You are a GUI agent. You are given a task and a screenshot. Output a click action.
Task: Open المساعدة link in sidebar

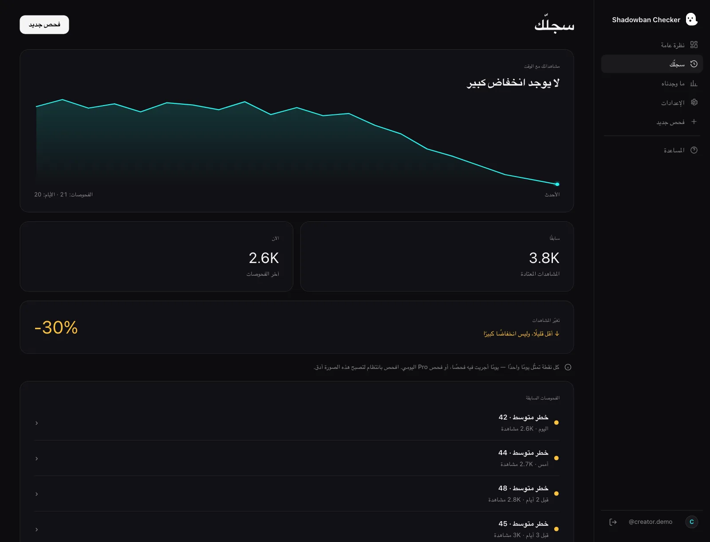652,150
